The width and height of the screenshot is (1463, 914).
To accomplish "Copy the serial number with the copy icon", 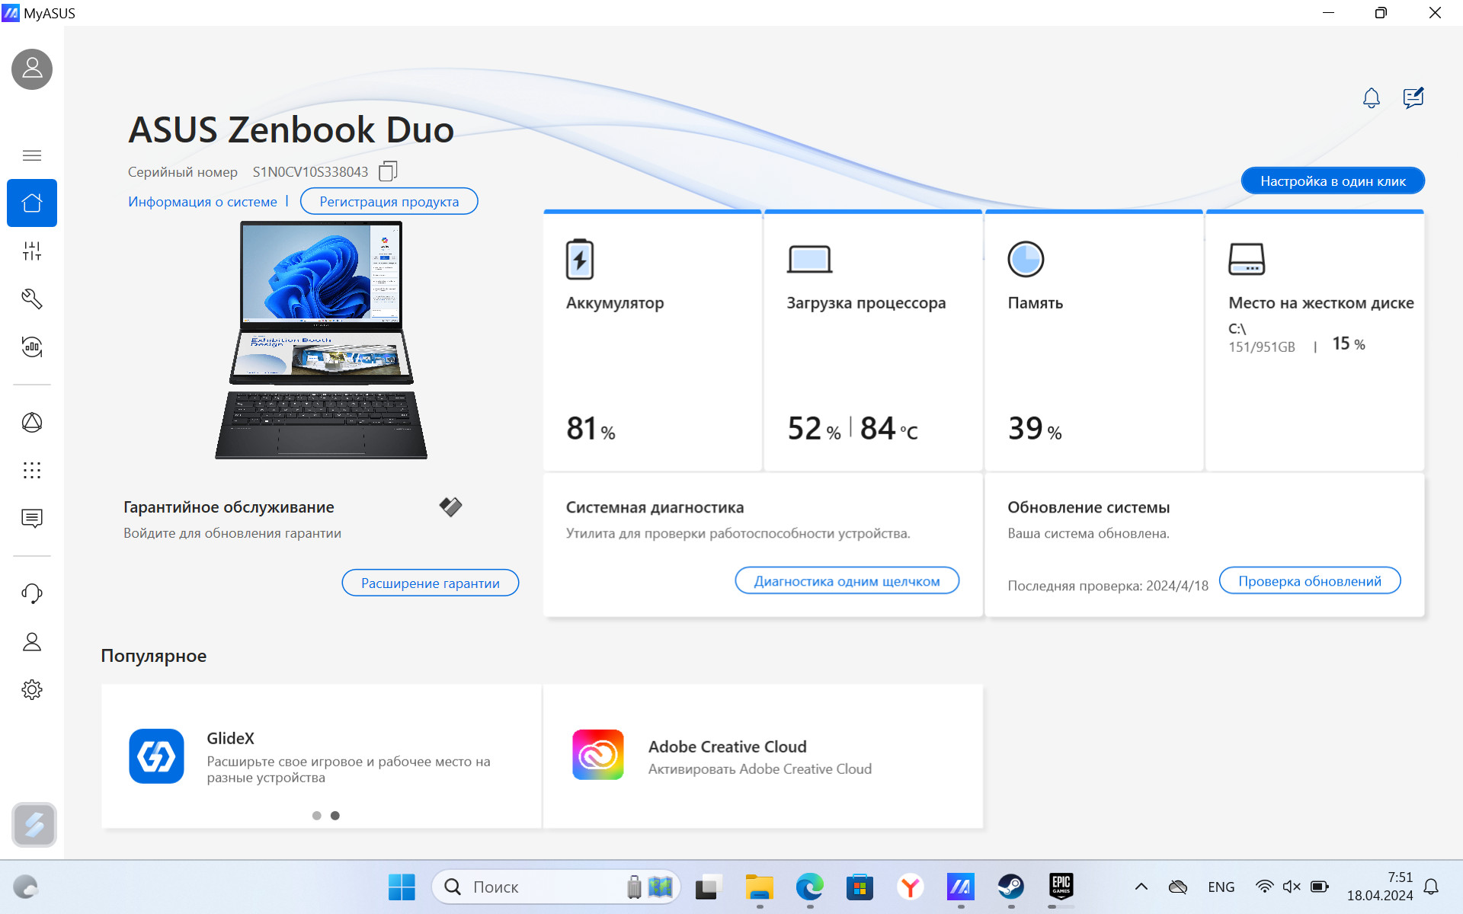I will (x=388, y=171).
